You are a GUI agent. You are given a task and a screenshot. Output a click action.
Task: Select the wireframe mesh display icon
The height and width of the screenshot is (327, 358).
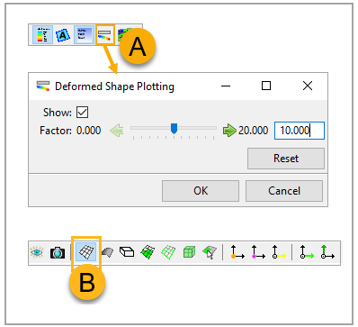[x=86, y=252]
